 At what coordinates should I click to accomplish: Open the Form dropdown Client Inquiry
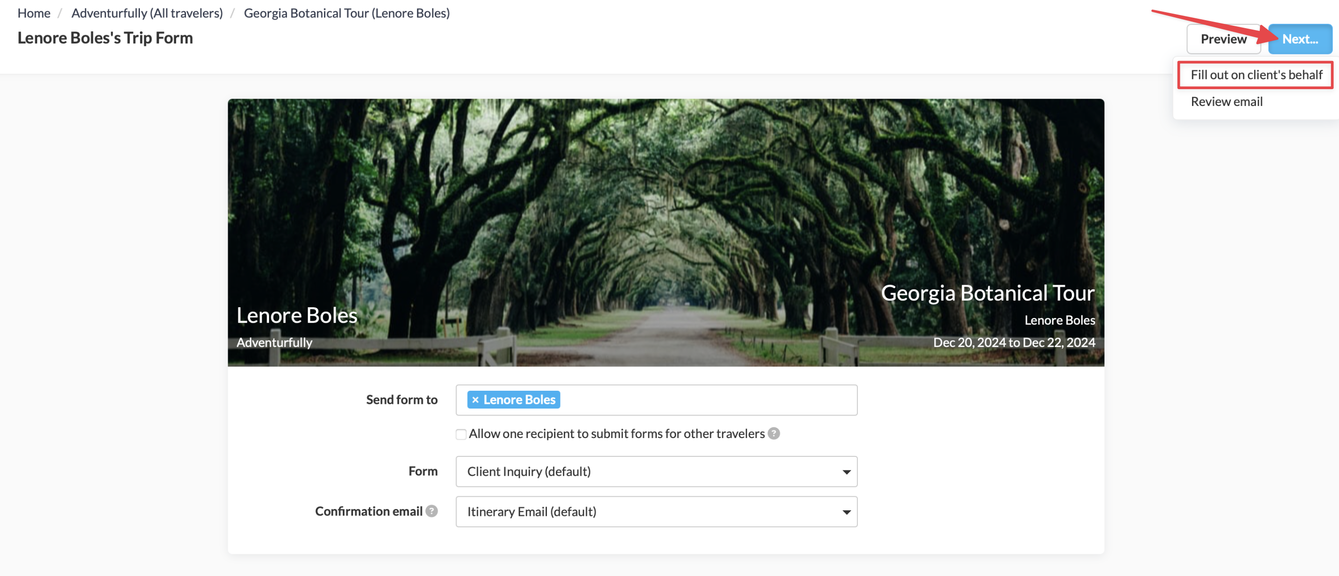coord(656,471)
